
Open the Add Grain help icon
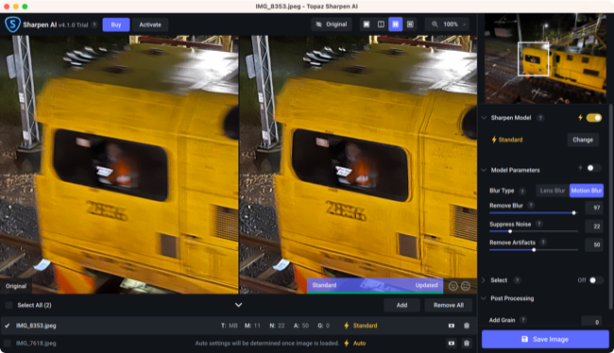(x=523, y=320)
